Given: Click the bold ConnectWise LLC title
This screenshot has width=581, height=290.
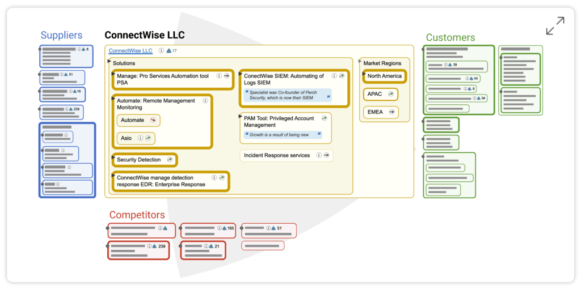Looking at the screenshot, I should coord(145,35).
